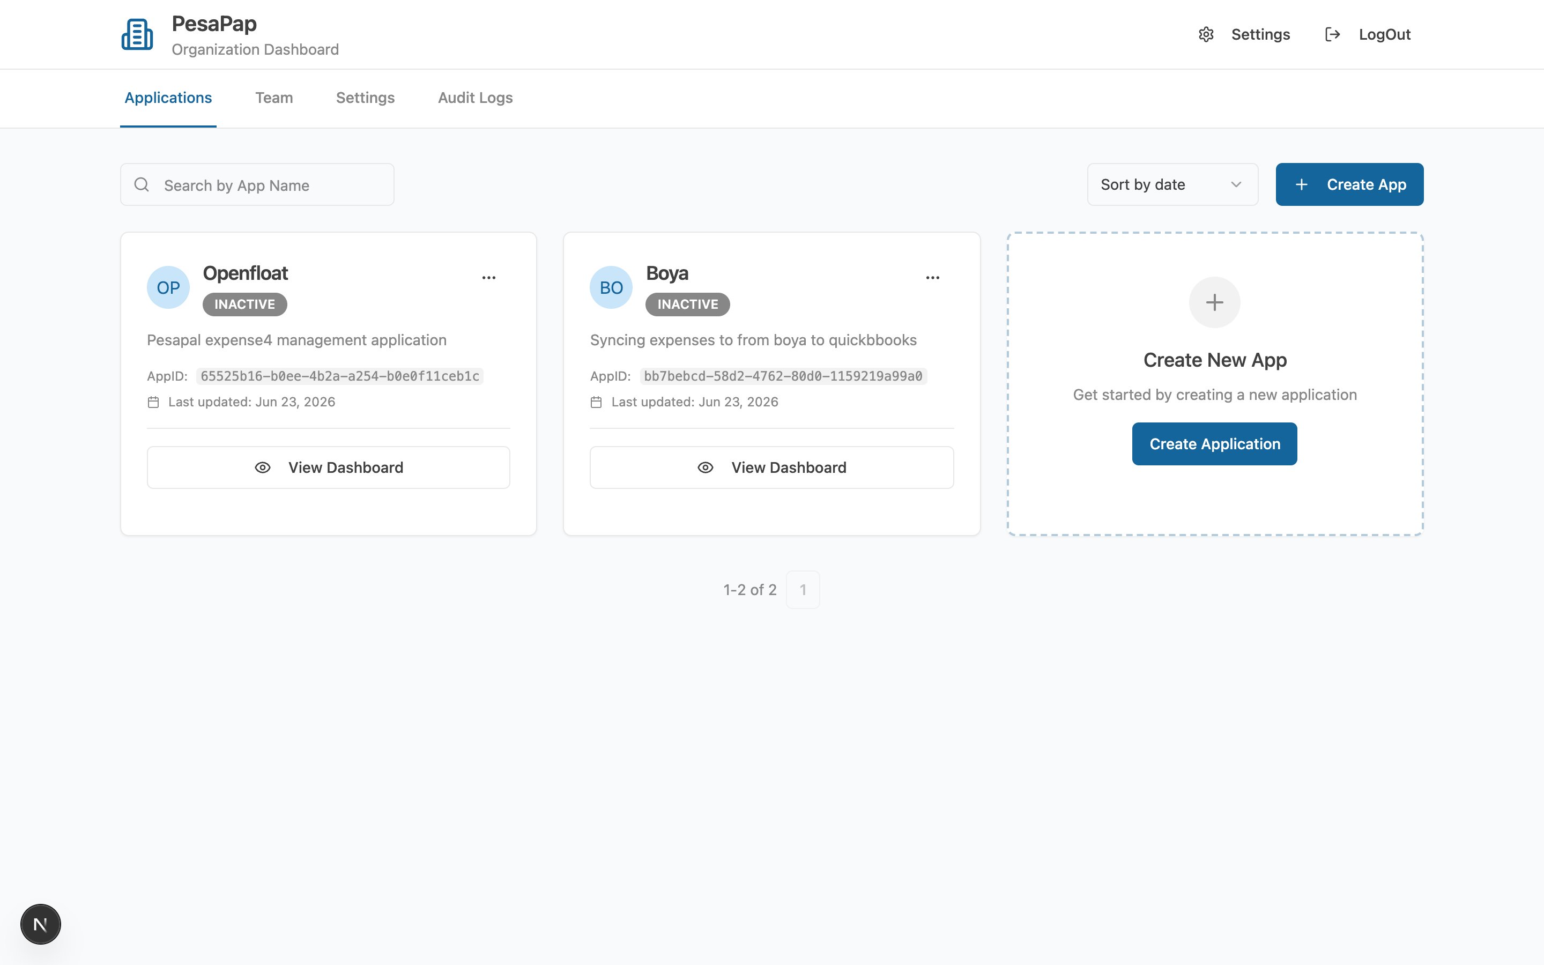Click the 'Create New App' heading

[x=1215, y=360]
